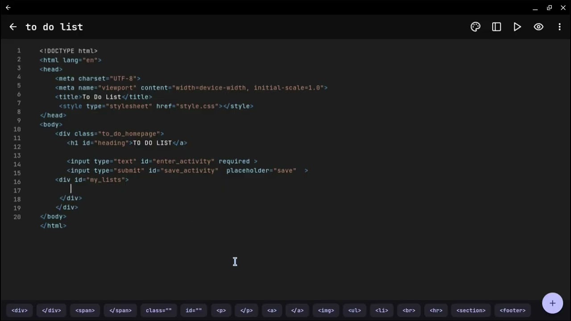Insert <div> tag snippet
The width and height of the screenshot is (571, 321).
click(20, 310)
